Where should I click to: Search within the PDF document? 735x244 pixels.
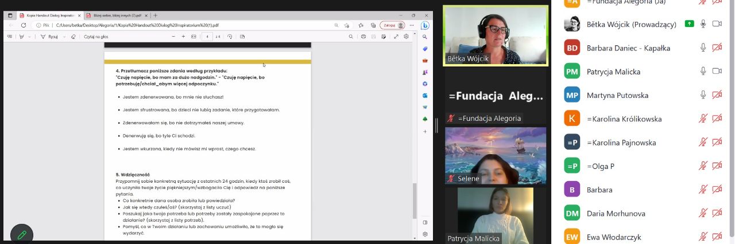[x=351, y=36]
